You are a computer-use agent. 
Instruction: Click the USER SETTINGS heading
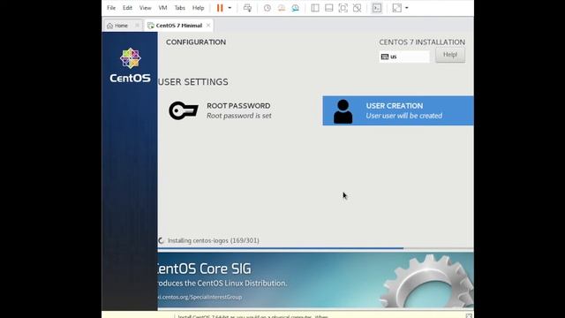[x=193, y=82]
